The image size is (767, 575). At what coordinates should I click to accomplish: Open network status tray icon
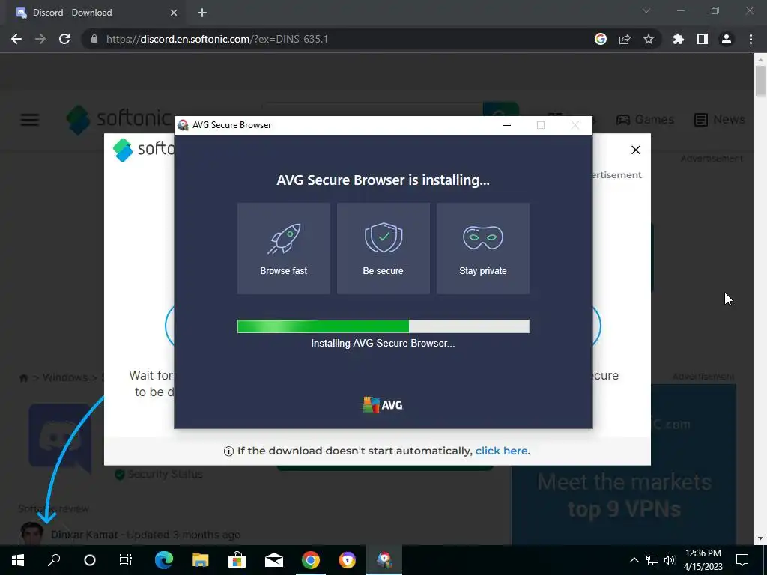point(652,560)
